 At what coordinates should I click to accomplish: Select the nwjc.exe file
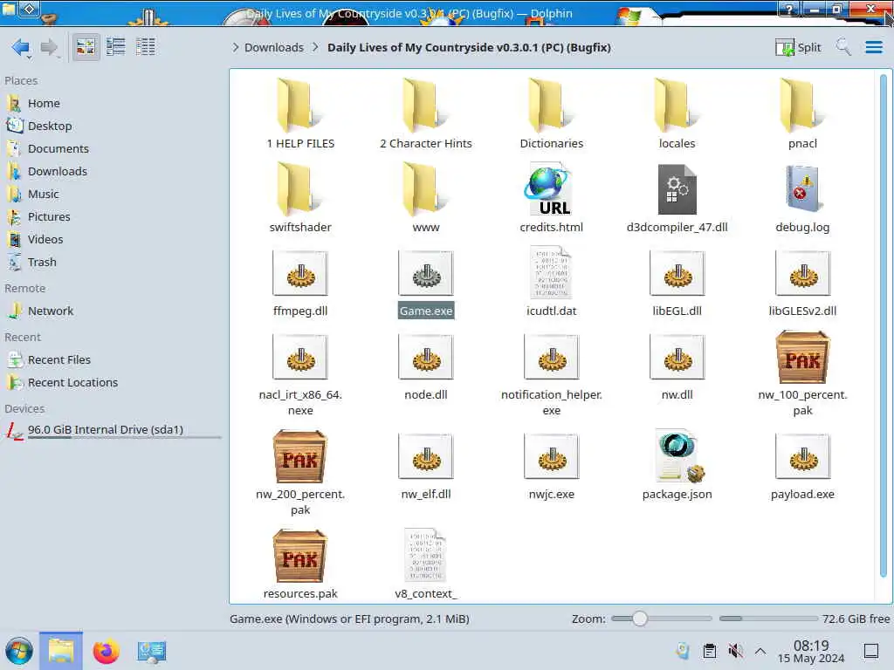(552, 466)
